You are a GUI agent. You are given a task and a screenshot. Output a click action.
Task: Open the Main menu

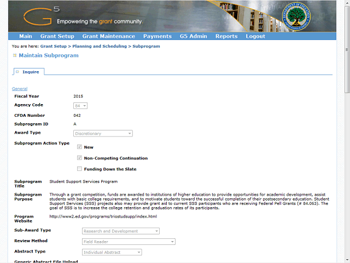(26, 36)
